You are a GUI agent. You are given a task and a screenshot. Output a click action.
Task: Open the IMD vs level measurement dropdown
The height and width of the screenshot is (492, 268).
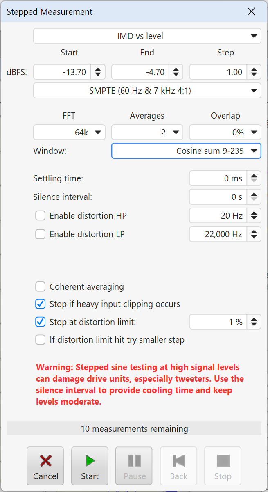point(147,36)
